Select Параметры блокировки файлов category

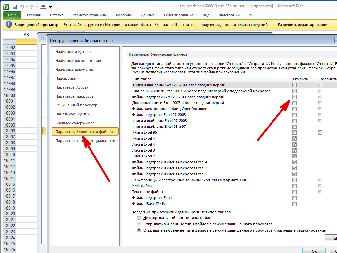85,132
